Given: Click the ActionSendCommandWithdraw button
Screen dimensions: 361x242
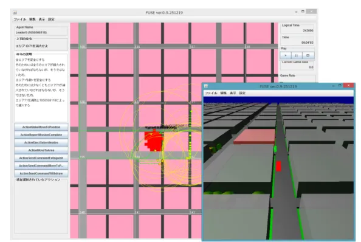Looking at the screenshot, I should 41,173.
